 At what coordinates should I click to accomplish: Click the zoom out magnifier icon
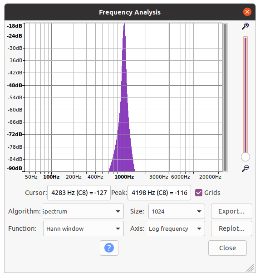point(245,168)
